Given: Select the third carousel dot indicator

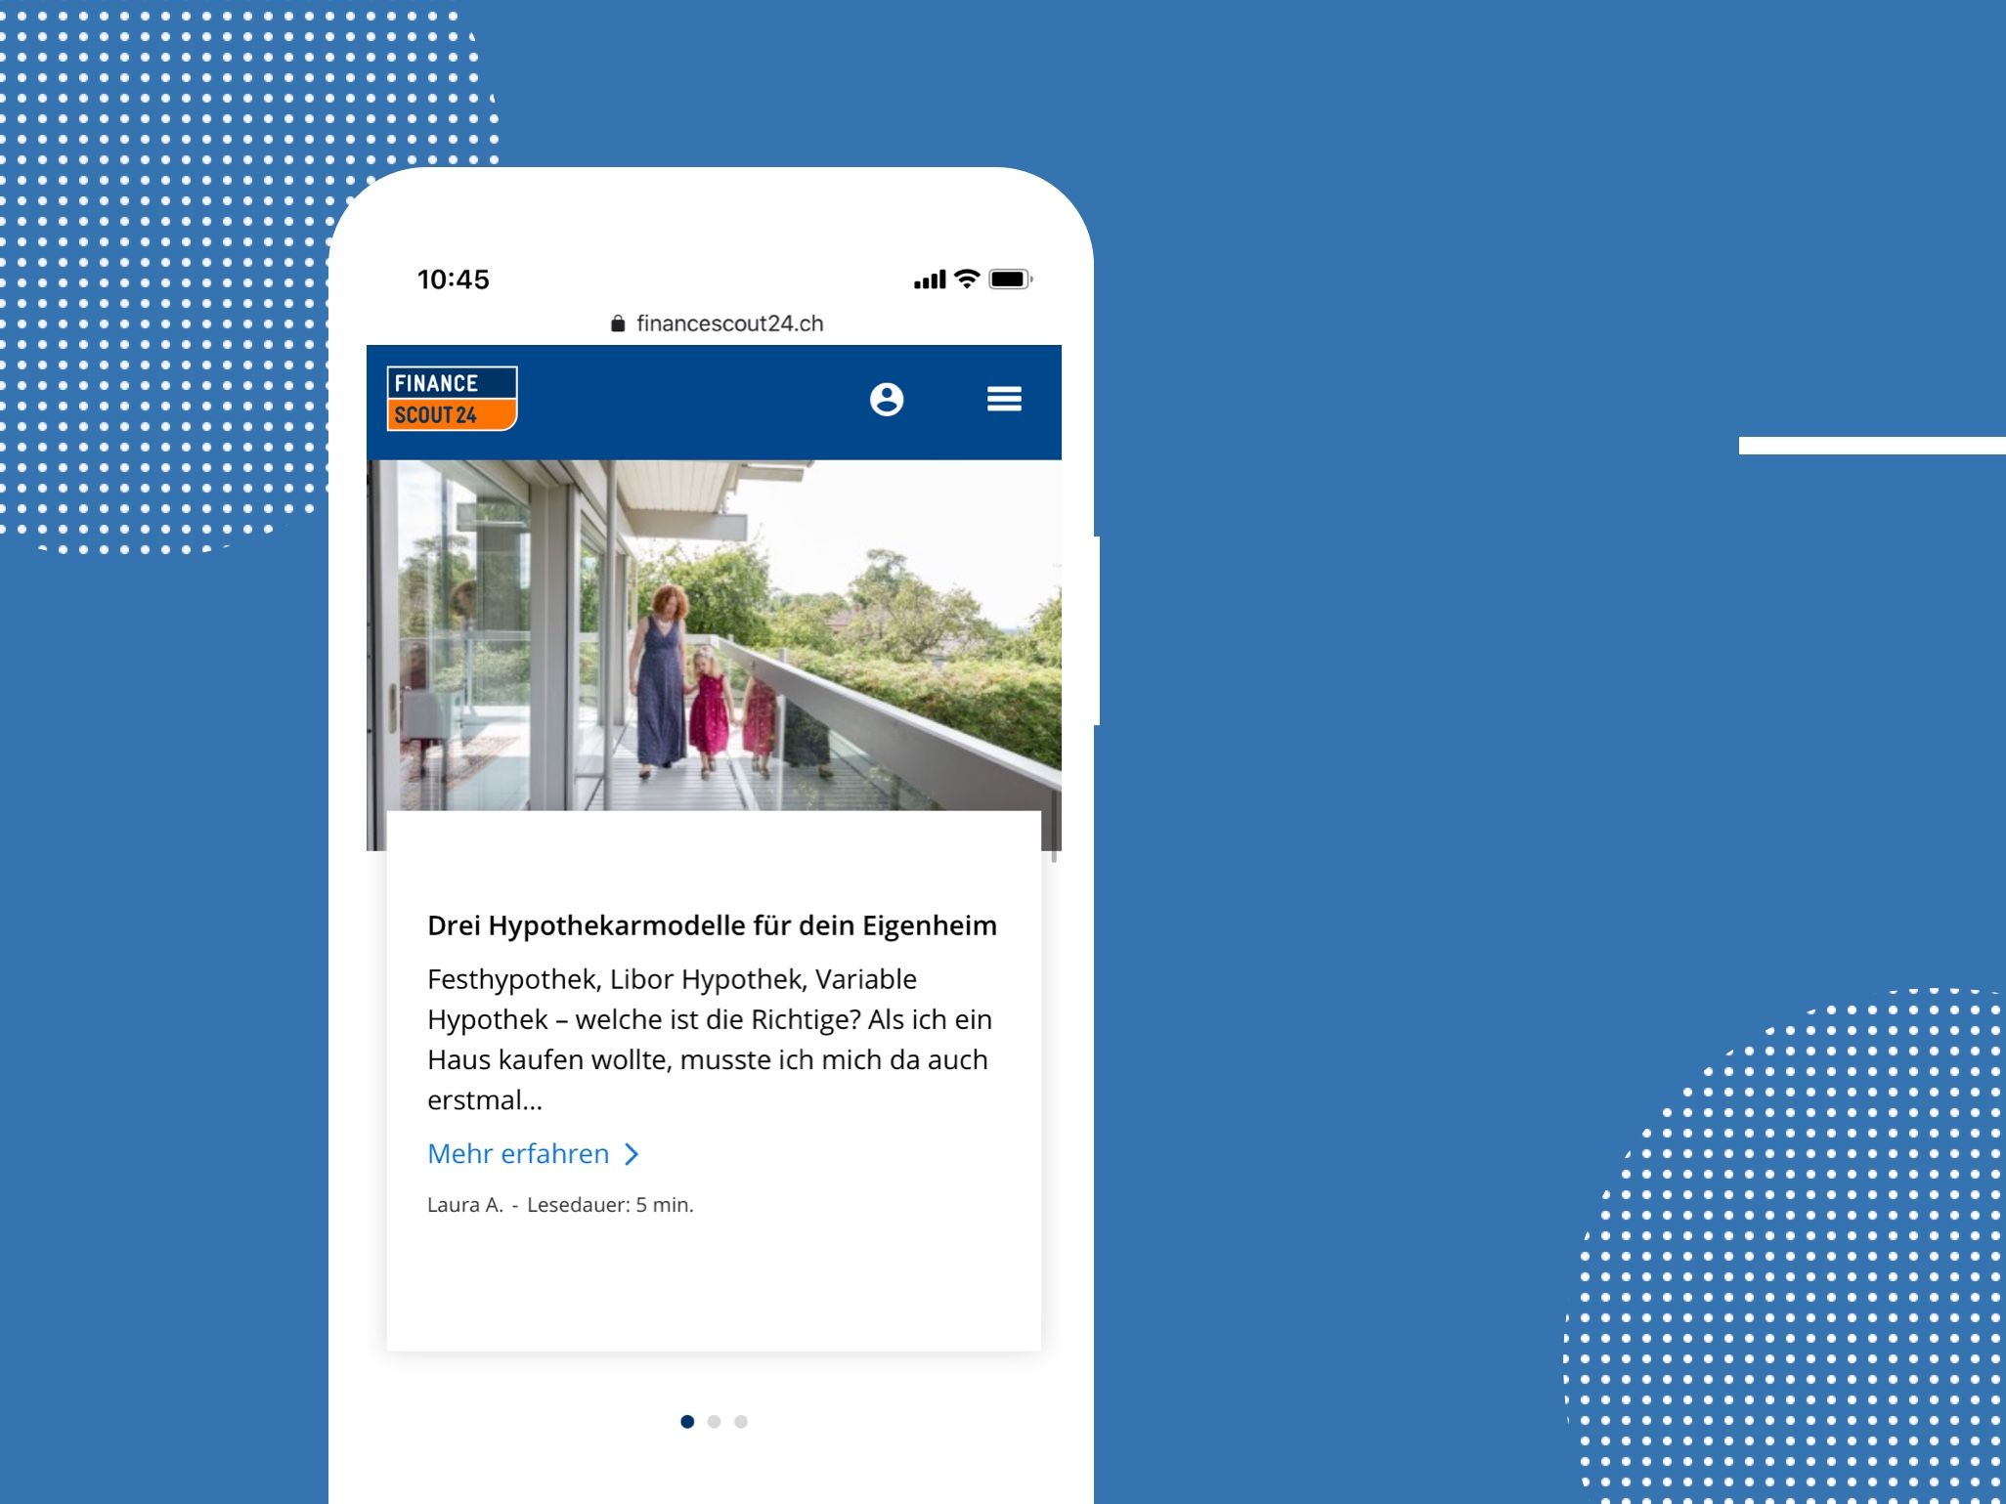Looking at the screenshot, I should point(741,1420).
